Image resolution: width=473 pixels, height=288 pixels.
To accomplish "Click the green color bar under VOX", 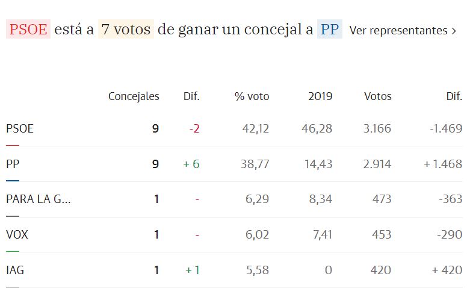I will coord(12,251).
